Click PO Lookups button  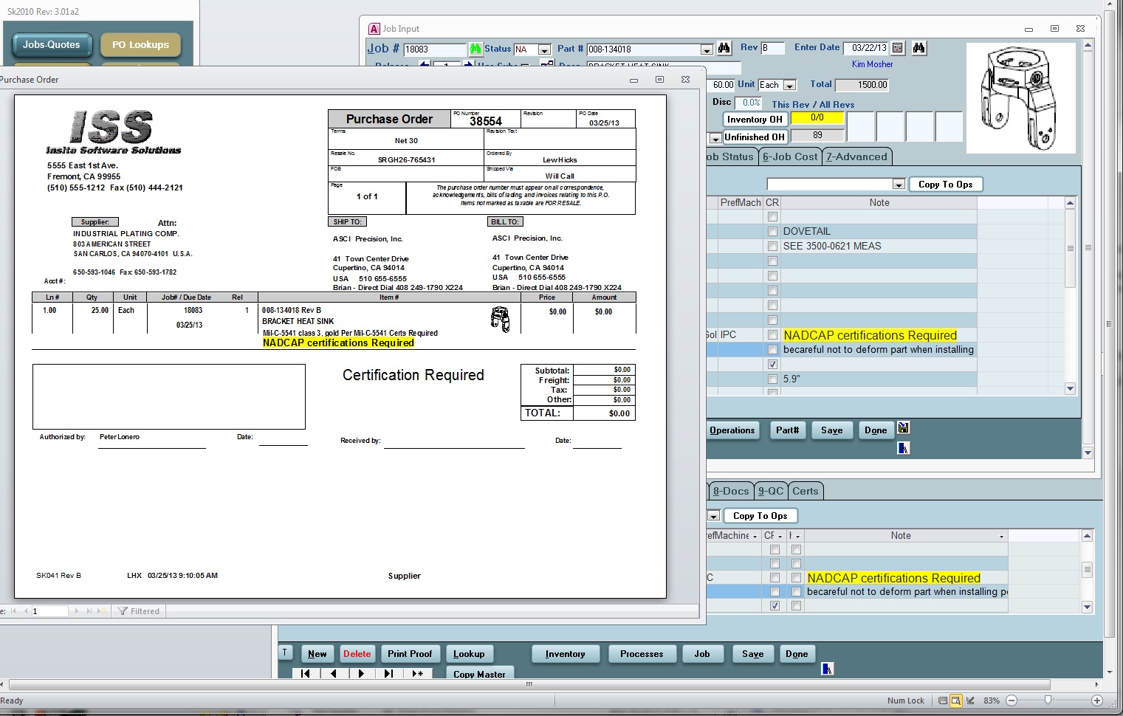140,44
